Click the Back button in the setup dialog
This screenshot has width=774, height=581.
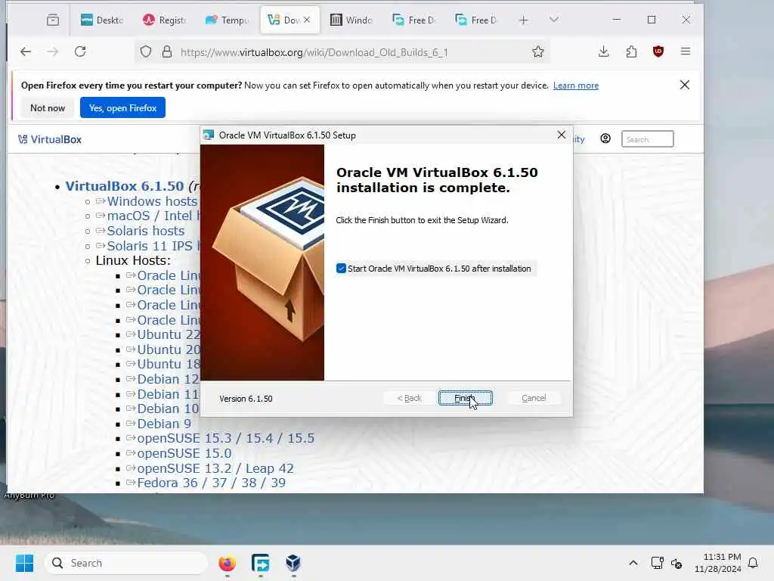[x=409, y=398]
